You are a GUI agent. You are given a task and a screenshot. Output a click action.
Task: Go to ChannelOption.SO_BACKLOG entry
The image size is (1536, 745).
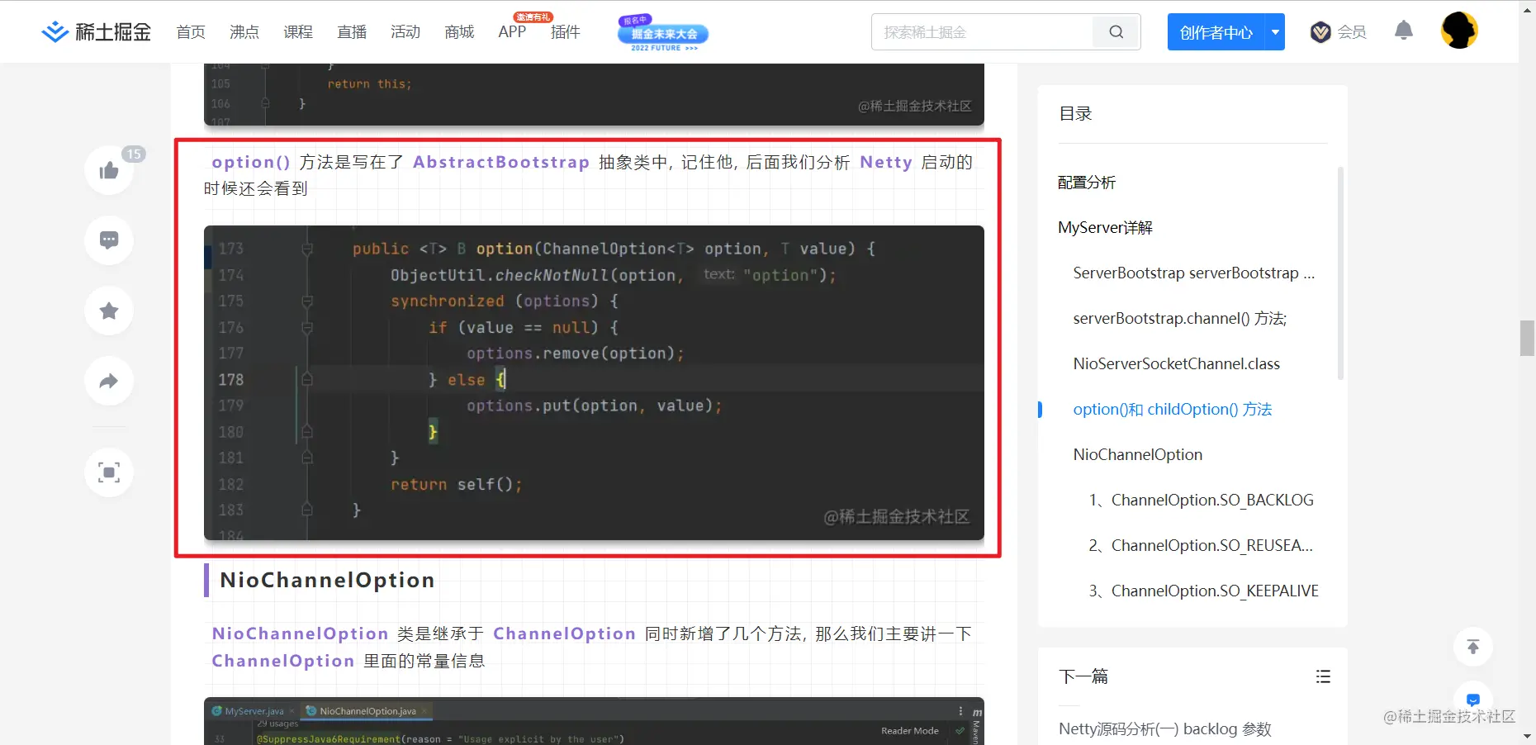tap(1201, 501)
